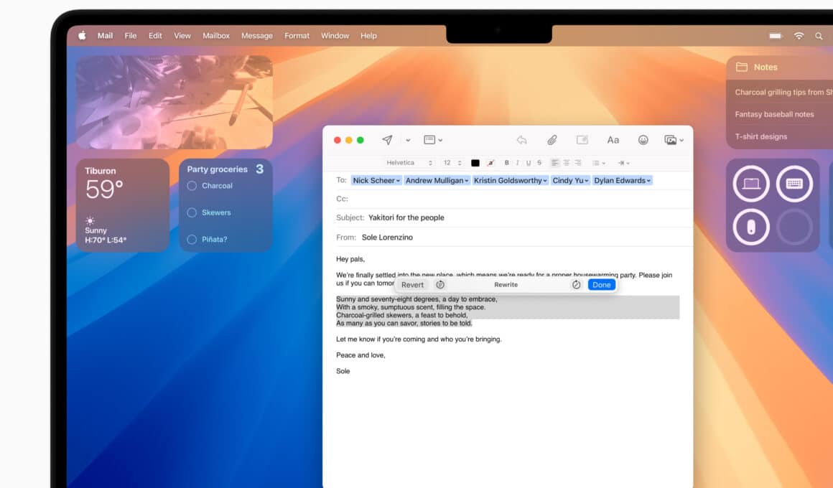Open the send options chevron beside the paper plane
The image size is (833, 488).
click(408, 140)
